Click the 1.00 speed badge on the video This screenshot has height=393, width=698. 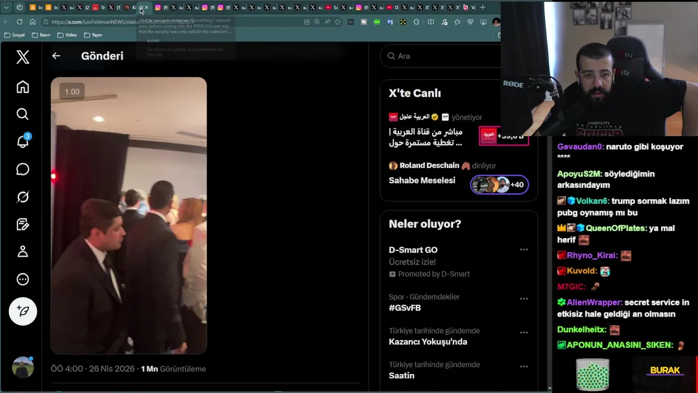pos(72,92)
